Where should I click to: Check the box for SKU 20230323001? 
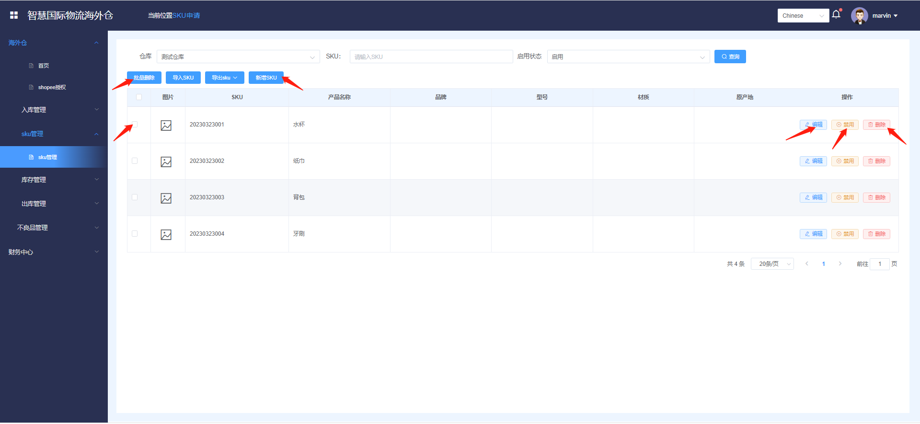tap(135, 125)
